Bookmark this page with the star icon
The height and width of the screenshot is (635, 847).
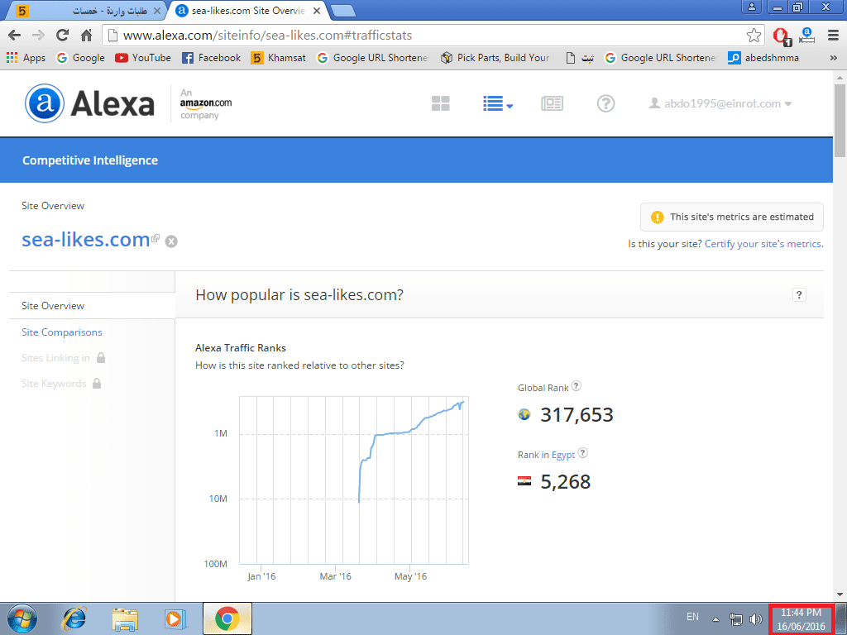tap(754, 36)
